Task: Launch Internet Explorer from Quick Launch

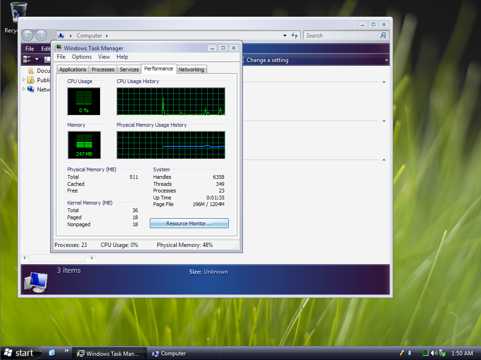Action: point(52,353)
